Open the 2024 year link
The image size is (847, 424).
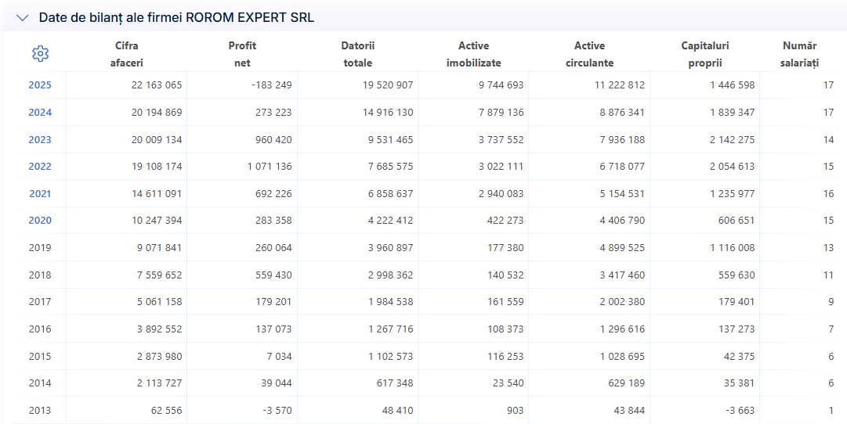[40, 113]
